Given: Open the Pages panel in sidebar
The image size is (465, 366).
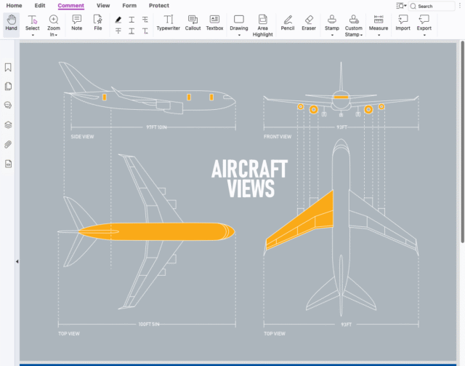Looking at the screenshot, I should click(8, 87).
